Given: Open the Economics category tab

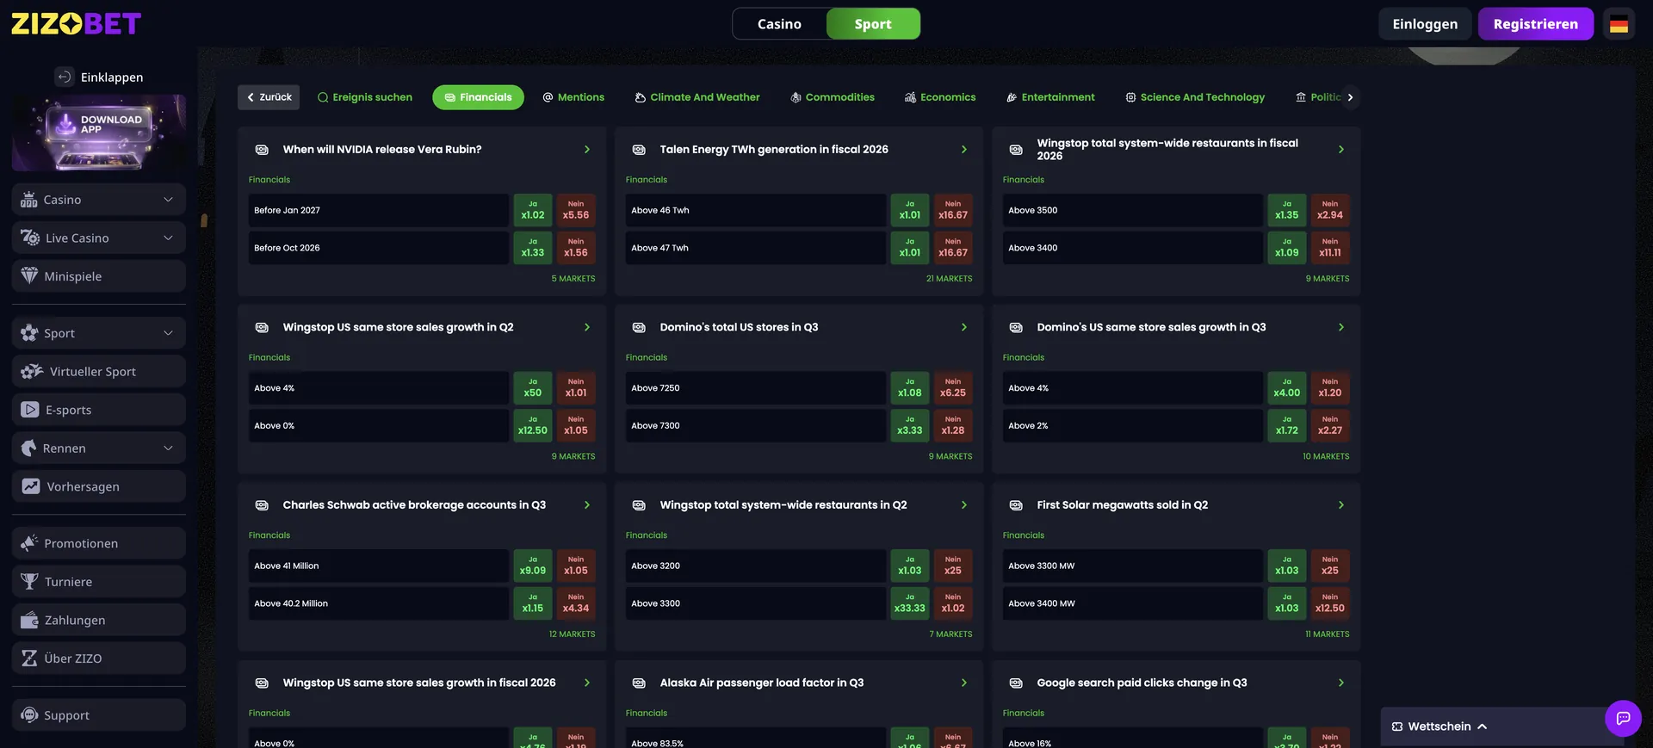Looking at the screenshot, I should [x=940, y=97].
